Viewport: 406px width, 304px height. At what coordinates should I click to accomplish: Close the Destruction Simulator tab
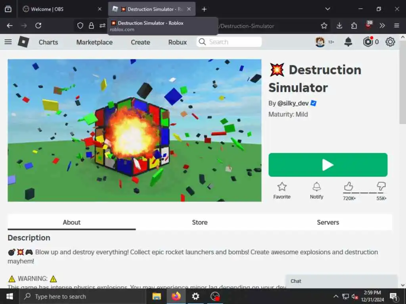coord(189,9)
